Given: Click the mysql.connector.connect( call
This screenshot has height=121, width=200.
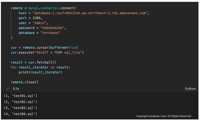Looking at the screenshot, I should click(x=52, y=8).
